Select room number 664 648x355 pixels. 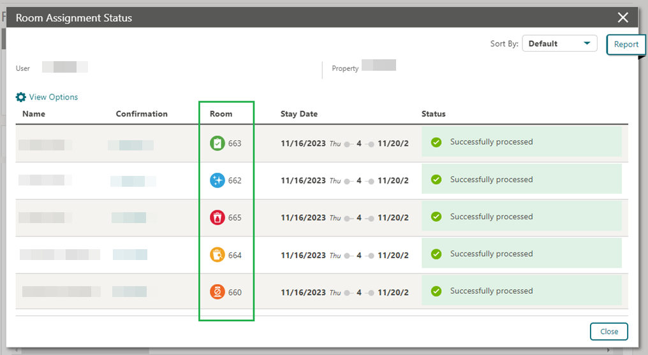click(x=235, y=256)
